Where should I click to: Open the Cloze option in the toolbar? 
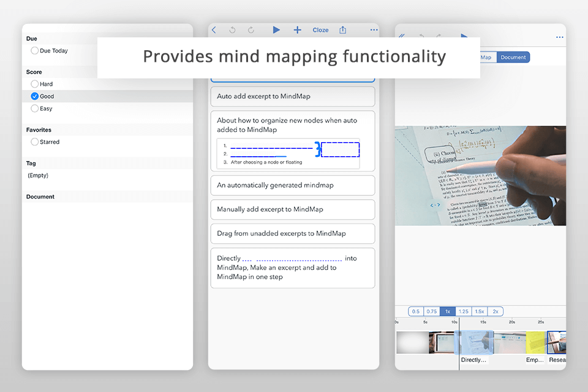320,30
